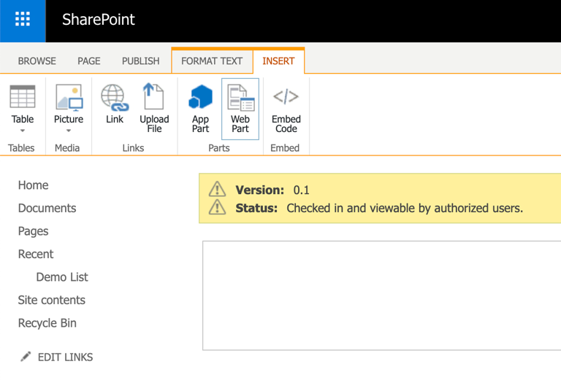
Task: Switch to the PAGE tab
Action: (x=89, y=61)
